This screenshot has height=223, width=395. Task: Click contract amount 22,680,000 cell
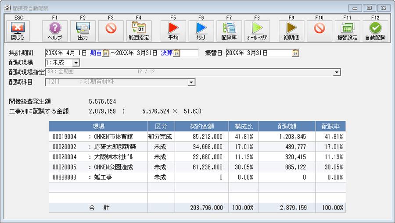202,157
